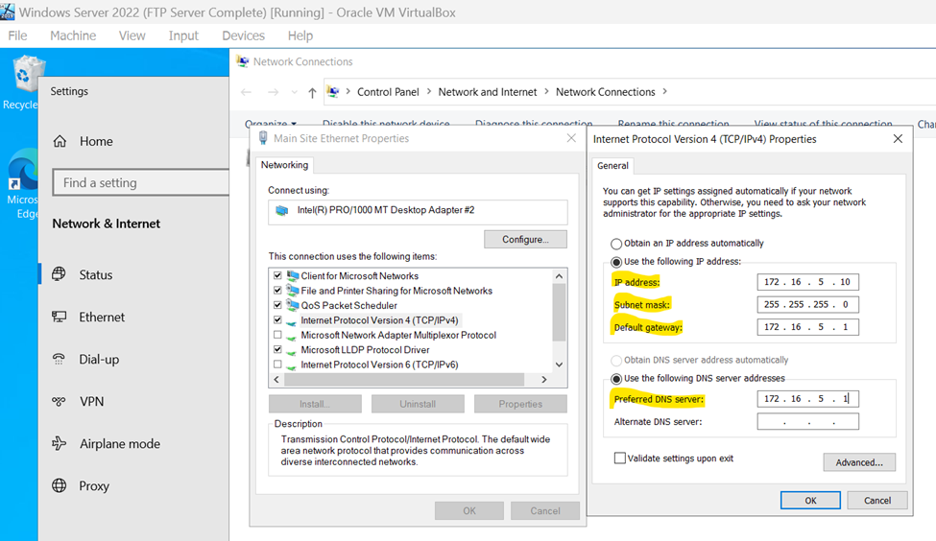Select the Networking tab

click(x=285, y=165)
